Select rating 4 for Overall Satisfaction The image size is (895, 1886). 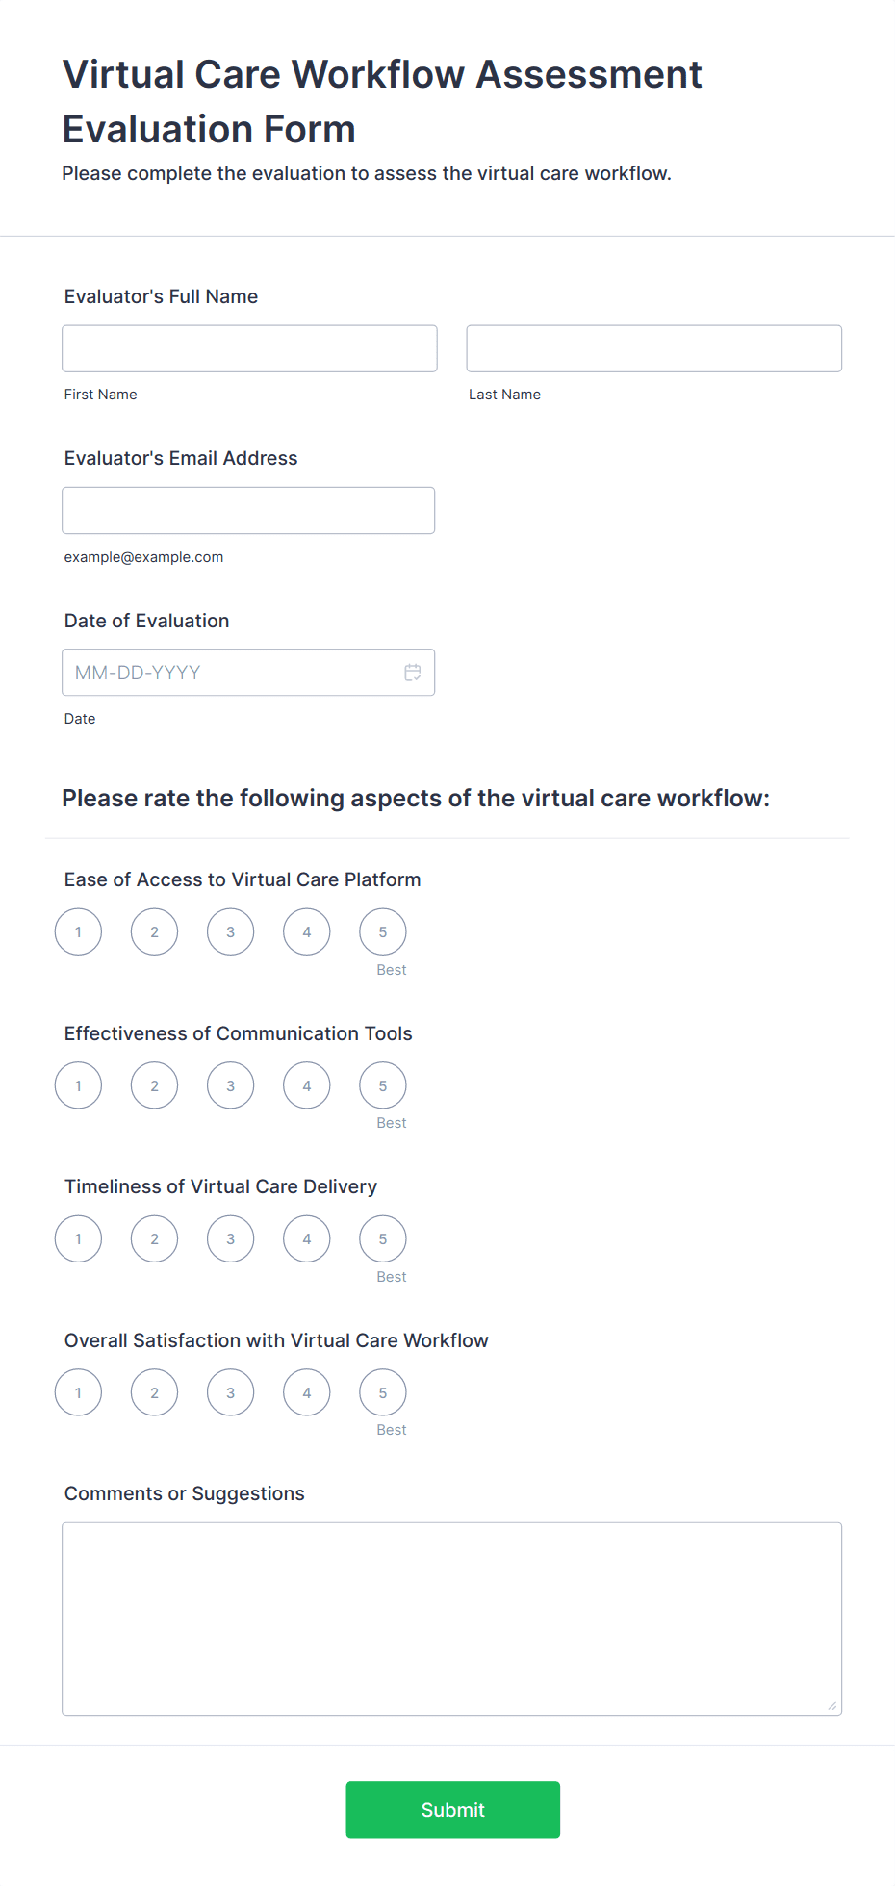306,1391
